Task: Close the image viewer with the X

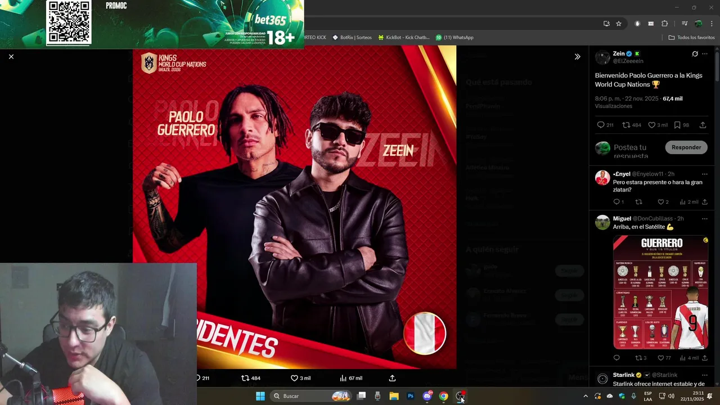Action: click(11, 56)
